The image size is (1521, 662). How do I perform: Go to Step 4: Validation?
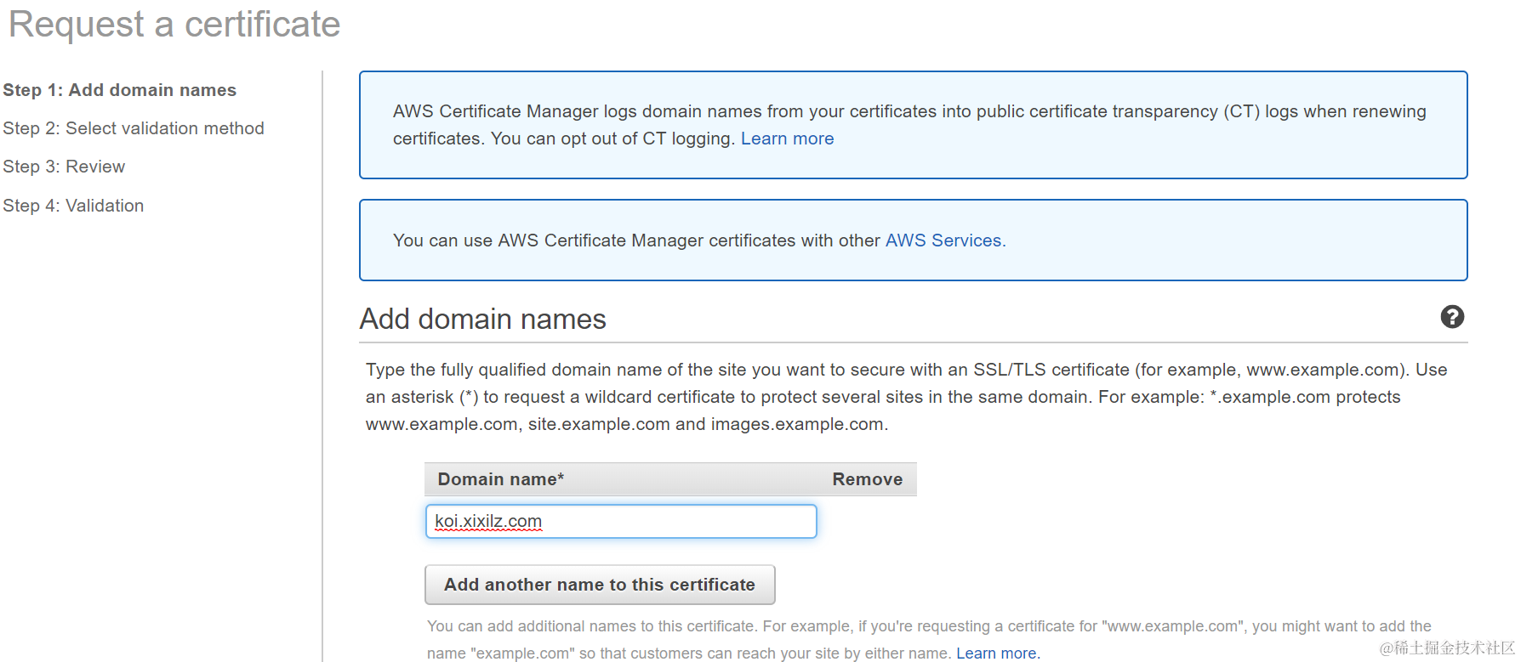[73, 206]
